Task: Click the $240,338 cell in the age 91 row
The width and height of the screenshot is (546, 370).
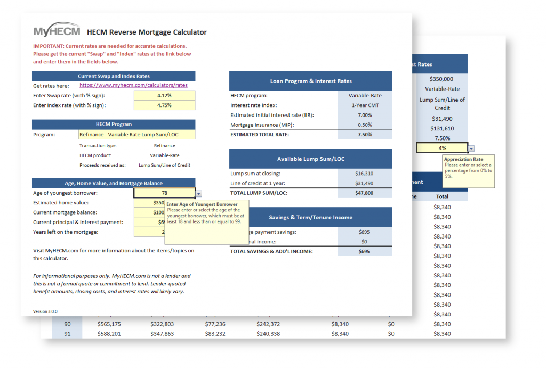Action: pos(268,334)
